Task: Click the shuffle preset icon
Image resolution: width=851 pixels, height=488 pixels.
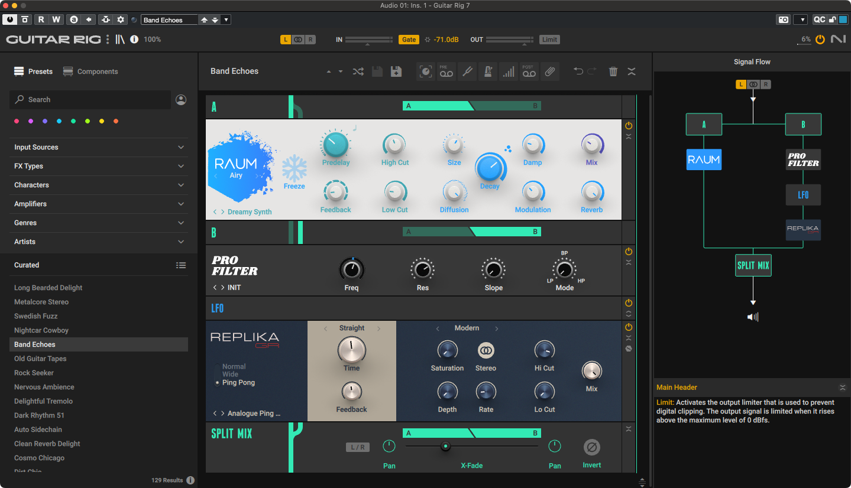Action: tap(358, 71)
